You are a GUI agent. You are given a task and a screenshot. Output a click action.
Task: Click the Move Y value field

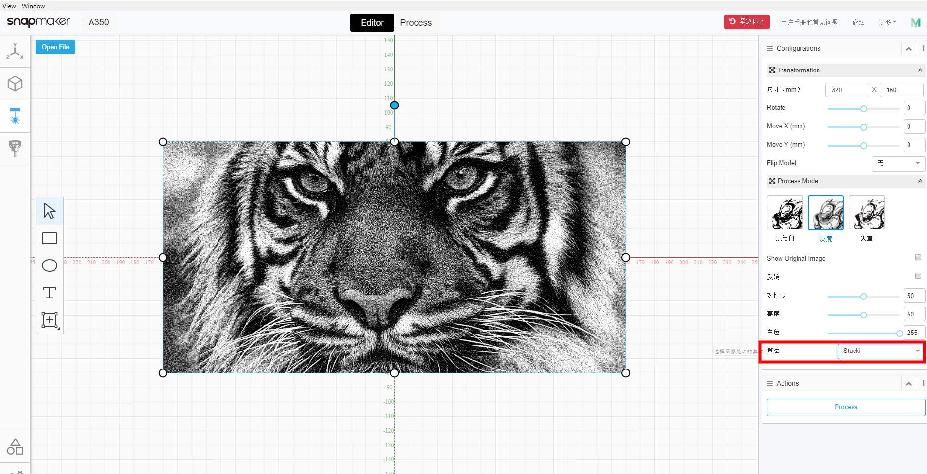point(914,145)
